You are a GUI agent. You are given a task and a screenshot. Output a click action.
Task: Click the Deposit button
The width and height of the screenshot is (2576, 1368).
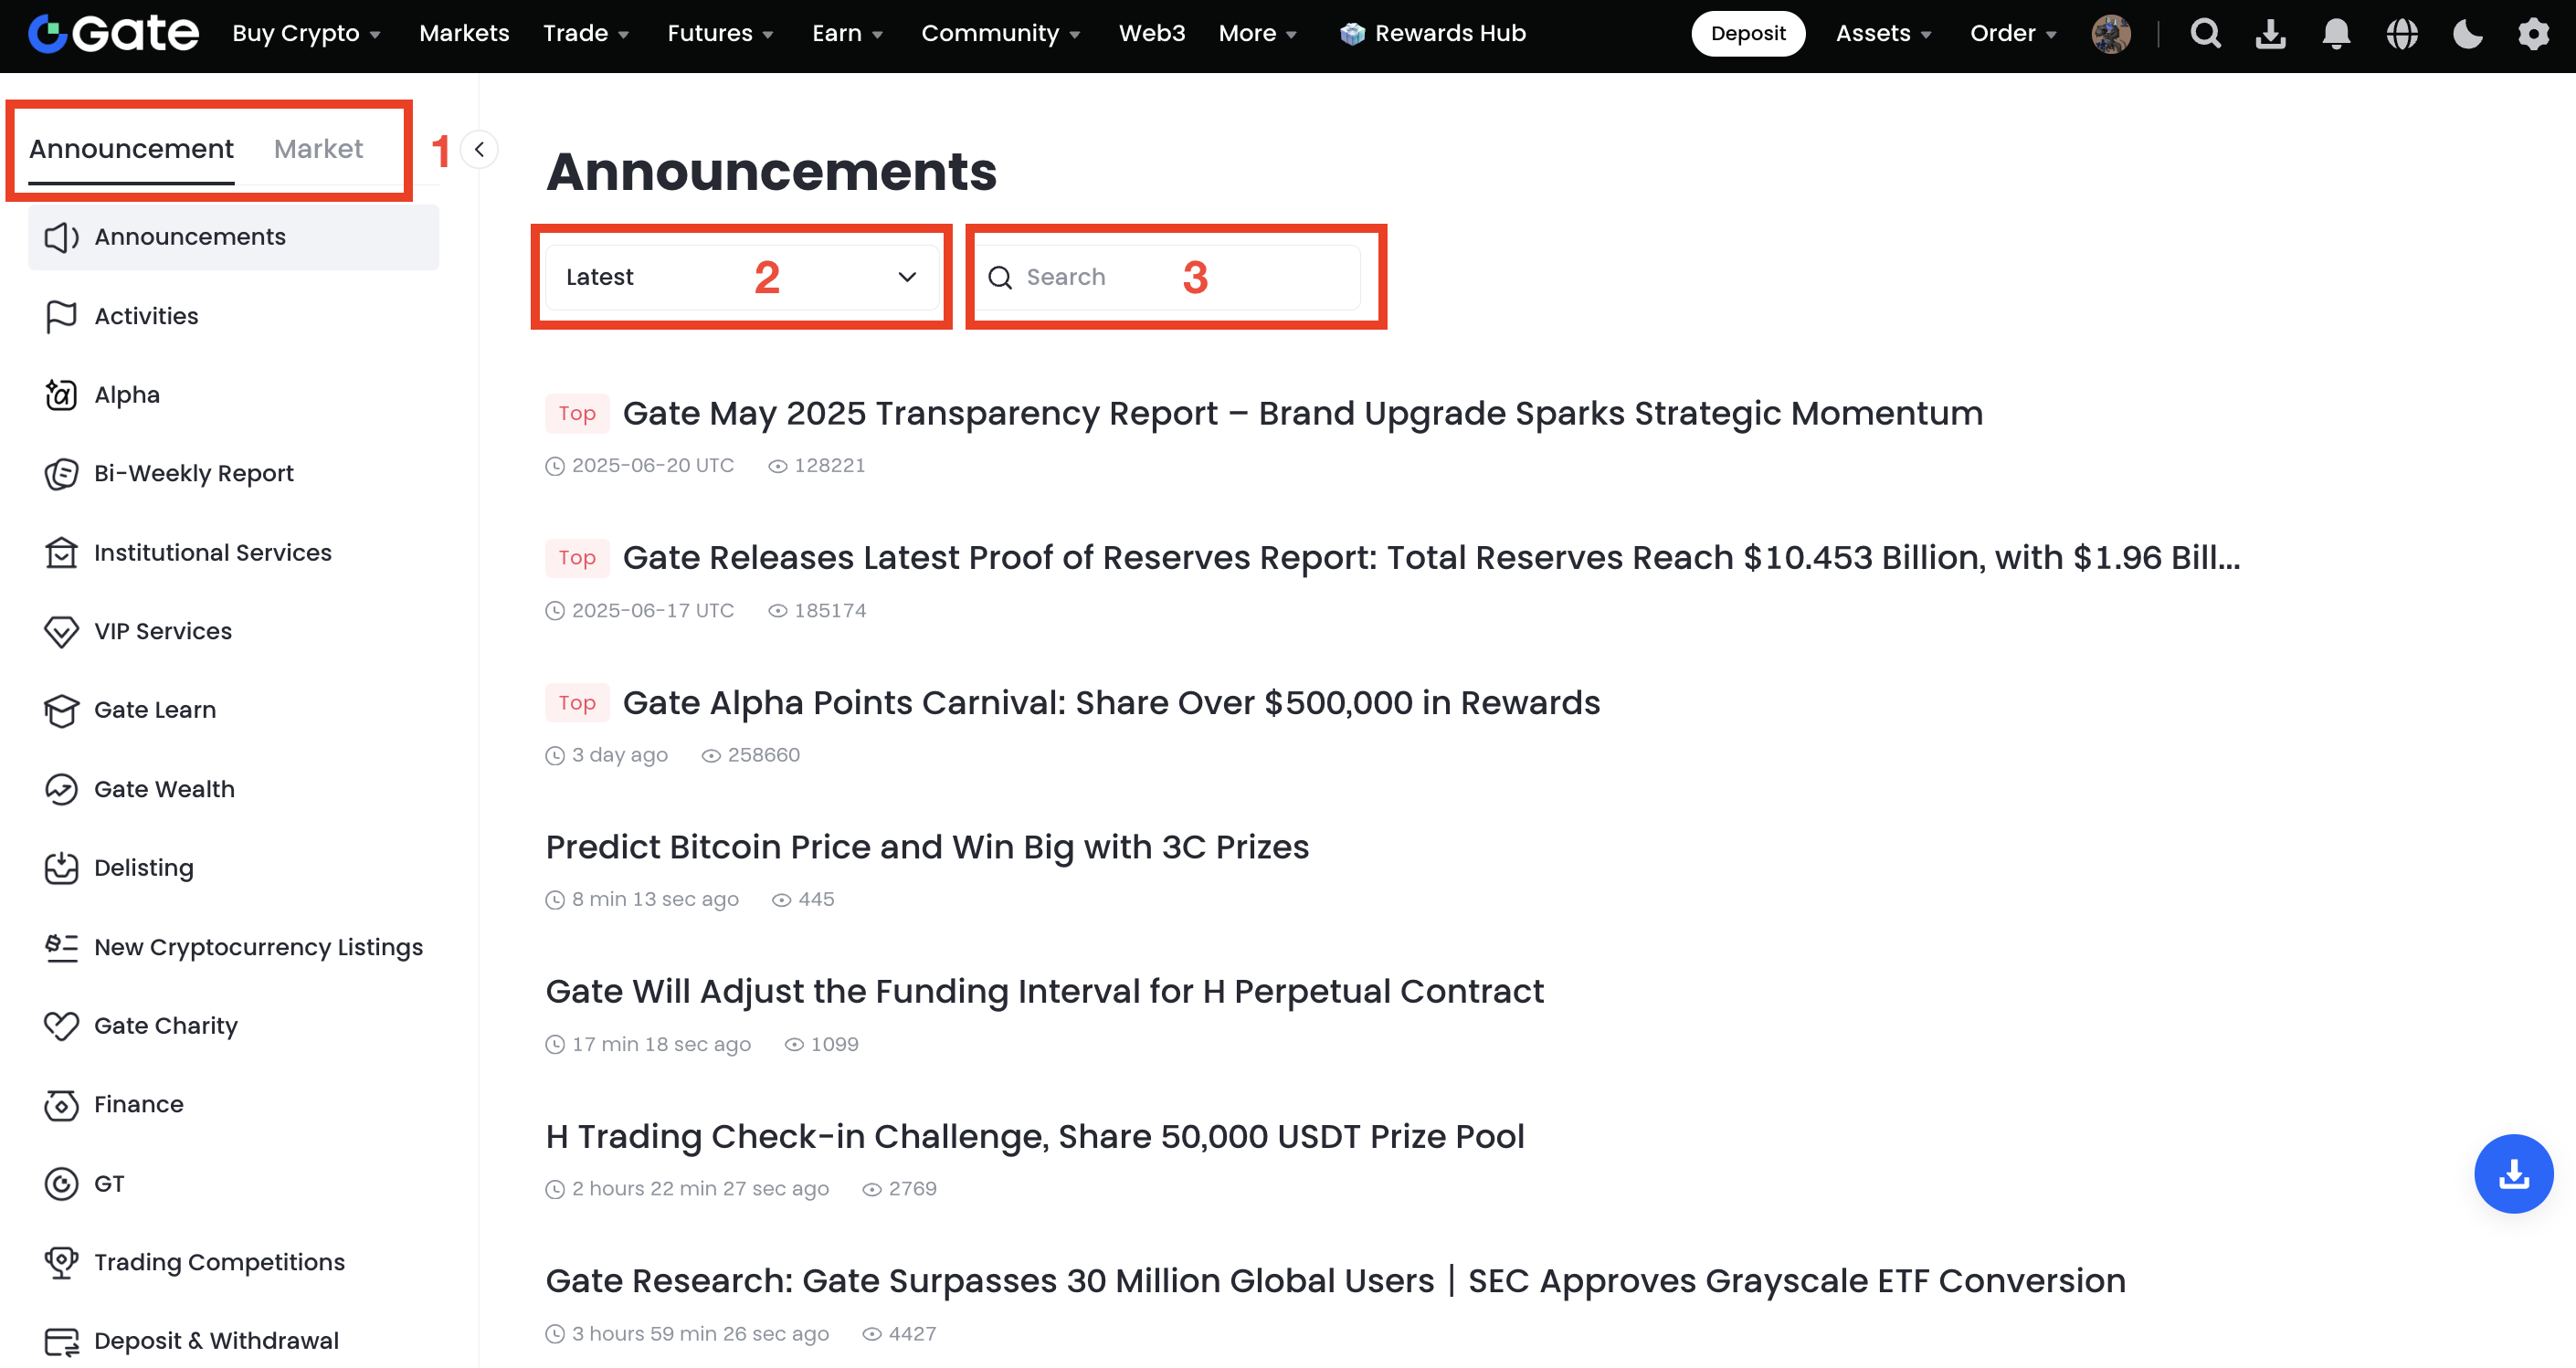click(x=1747, y=33)
